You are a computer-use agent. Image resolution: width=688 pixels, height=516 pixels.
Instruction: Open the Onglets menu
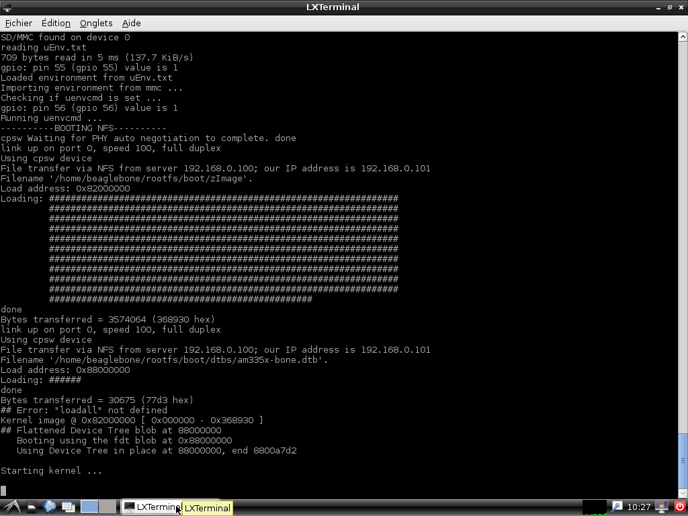tap(96, 23)
